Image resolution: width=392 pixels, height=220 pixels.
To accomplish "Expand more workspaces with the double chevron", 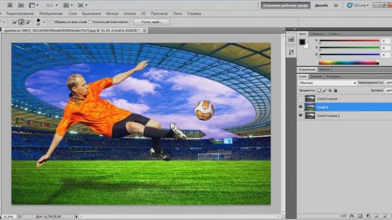I will (336, 5).
